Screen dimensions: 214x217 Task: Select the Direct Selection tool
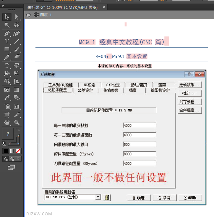tap(17, 17)
